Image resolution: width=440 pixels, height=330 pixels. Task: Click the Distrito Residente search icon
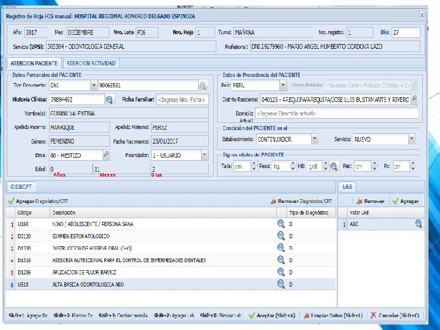click(x=414, y=99)
